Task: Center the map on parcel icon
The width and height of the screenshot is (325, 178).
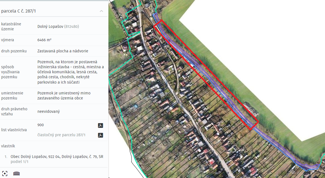Action: 4,174
